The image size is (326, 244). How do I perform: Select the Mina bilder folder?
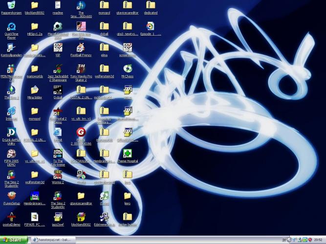[35, 90]
